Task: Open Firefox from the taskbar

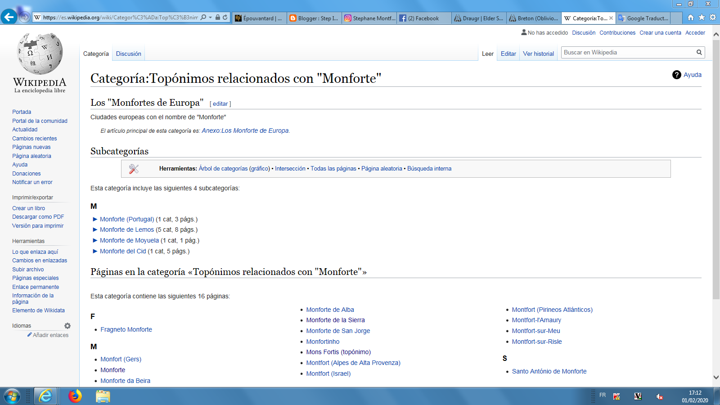Action: tap(75, 396)
